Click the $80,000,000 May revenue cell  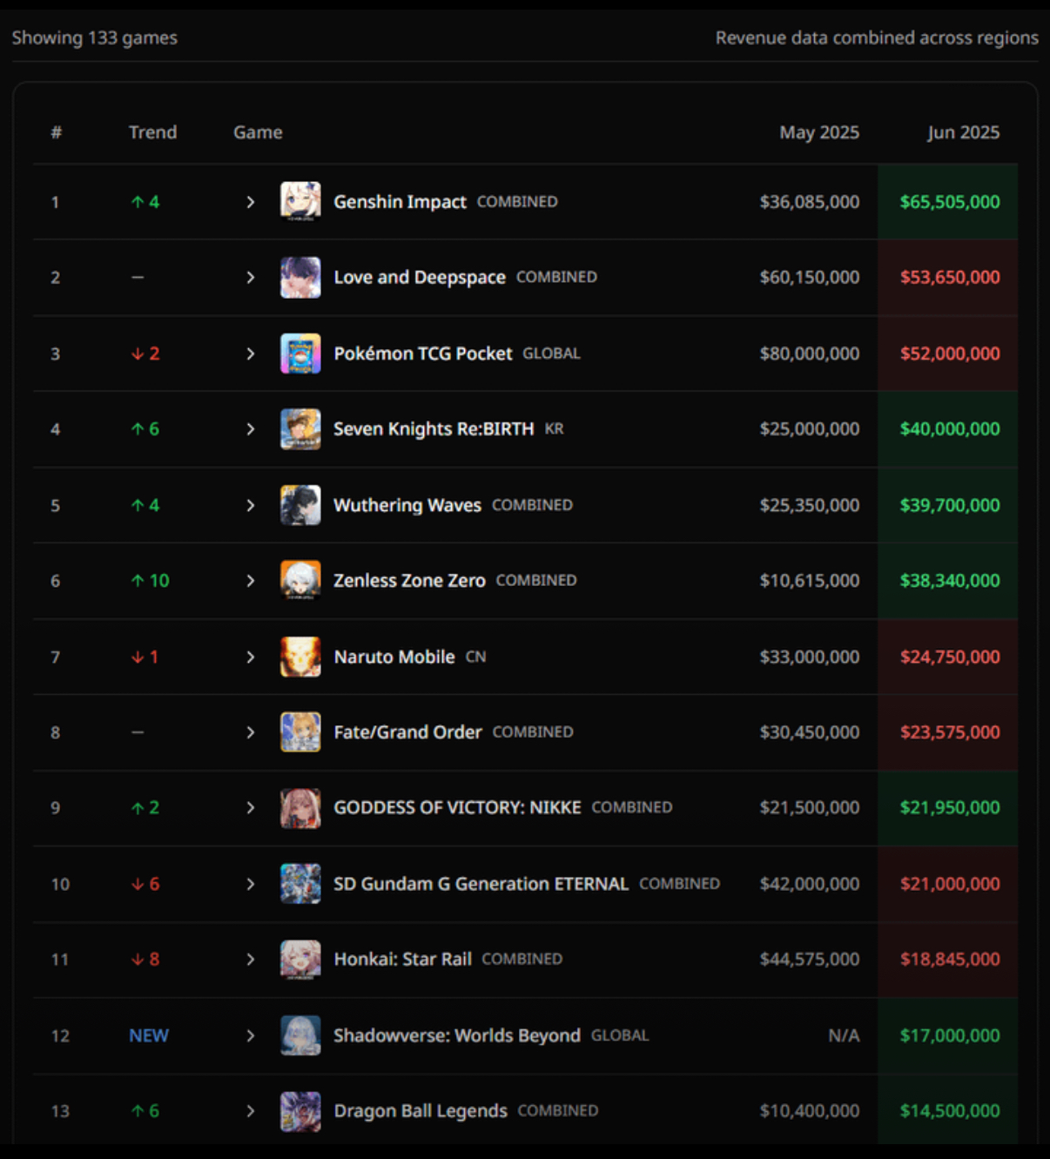809,354
